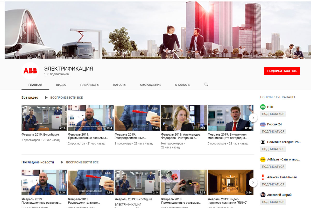View the О КАНАЛЕ tab
This screenshot has height=208, width=311.
pyautogui.click(x=182, y=85)
